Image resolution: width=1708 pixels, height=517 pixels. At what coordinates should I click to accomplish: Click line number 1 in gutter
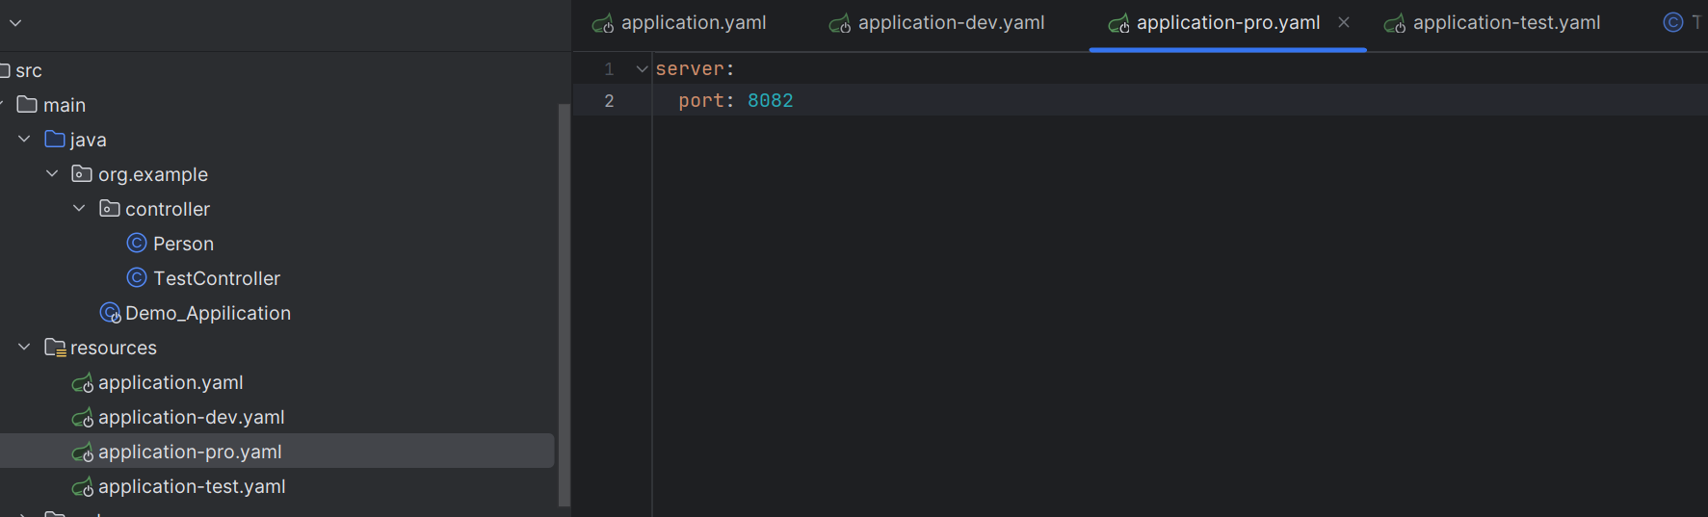point(609,69)
